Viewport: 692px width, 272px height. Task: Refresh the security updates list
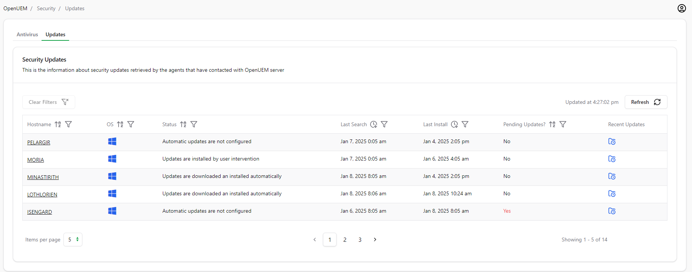(646, 102)
